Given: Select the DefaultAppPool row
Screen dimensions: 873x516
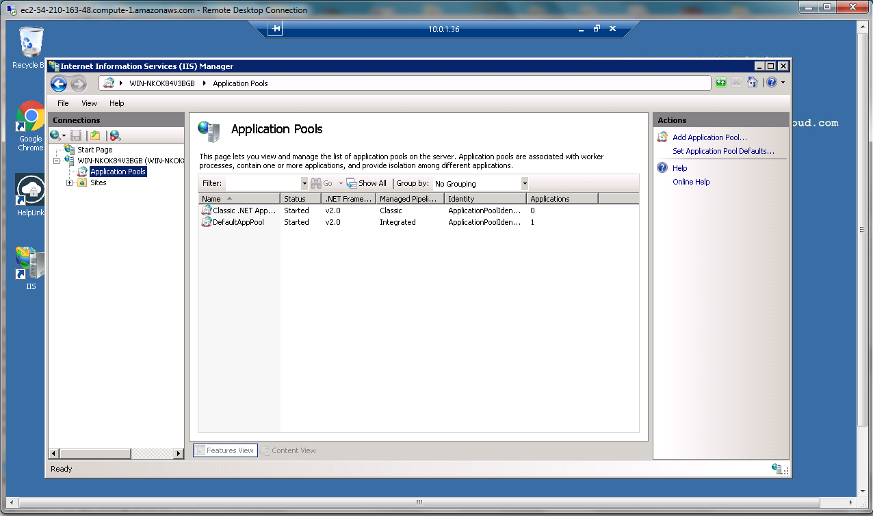Looking at the screenshot, I should tap(238, 222).
